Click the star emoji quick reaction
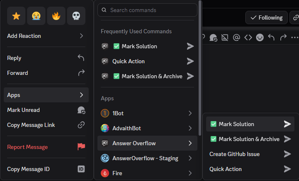Image resolution: width=299 pixels, height=181 pixels. pos(16,16)
